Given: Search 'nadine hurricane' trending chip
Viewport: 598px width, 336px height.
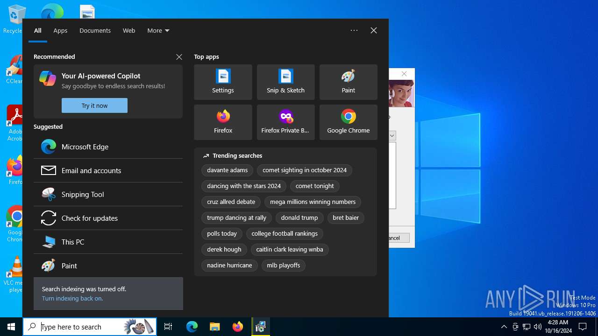Looking at the screenshot, I should pos(229,266).
